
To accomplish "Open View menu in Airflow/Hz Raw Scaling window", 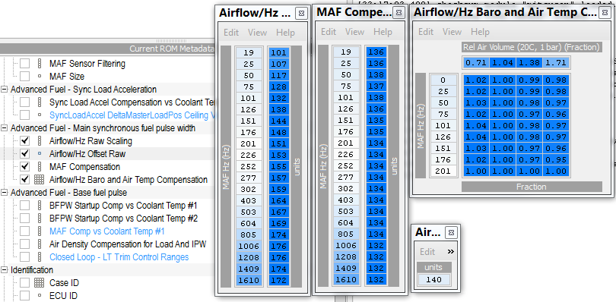I will (257, 33).
